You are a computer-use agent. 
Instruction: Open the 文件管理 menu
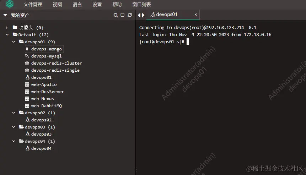[33, 5]
